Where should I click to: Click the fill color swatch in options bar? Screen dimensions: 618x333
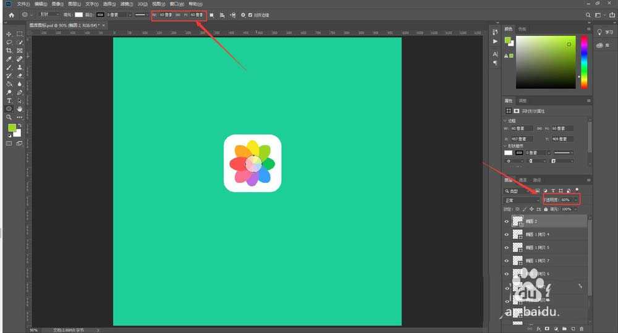(x=78, y=14)
